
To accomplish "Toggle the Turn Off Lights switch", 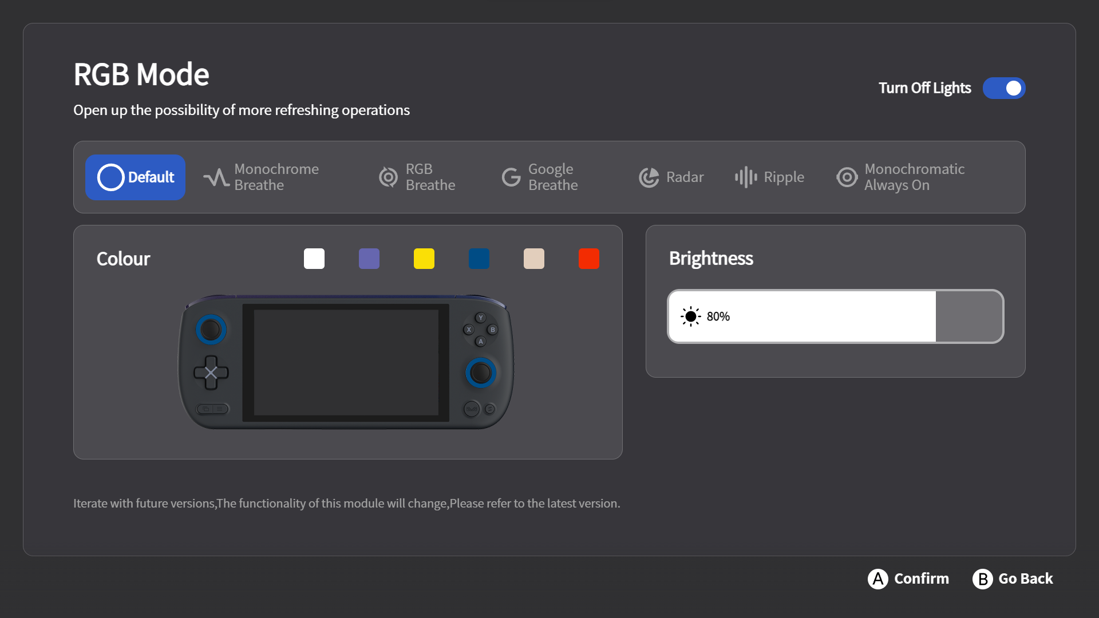I will (1003, 88).
